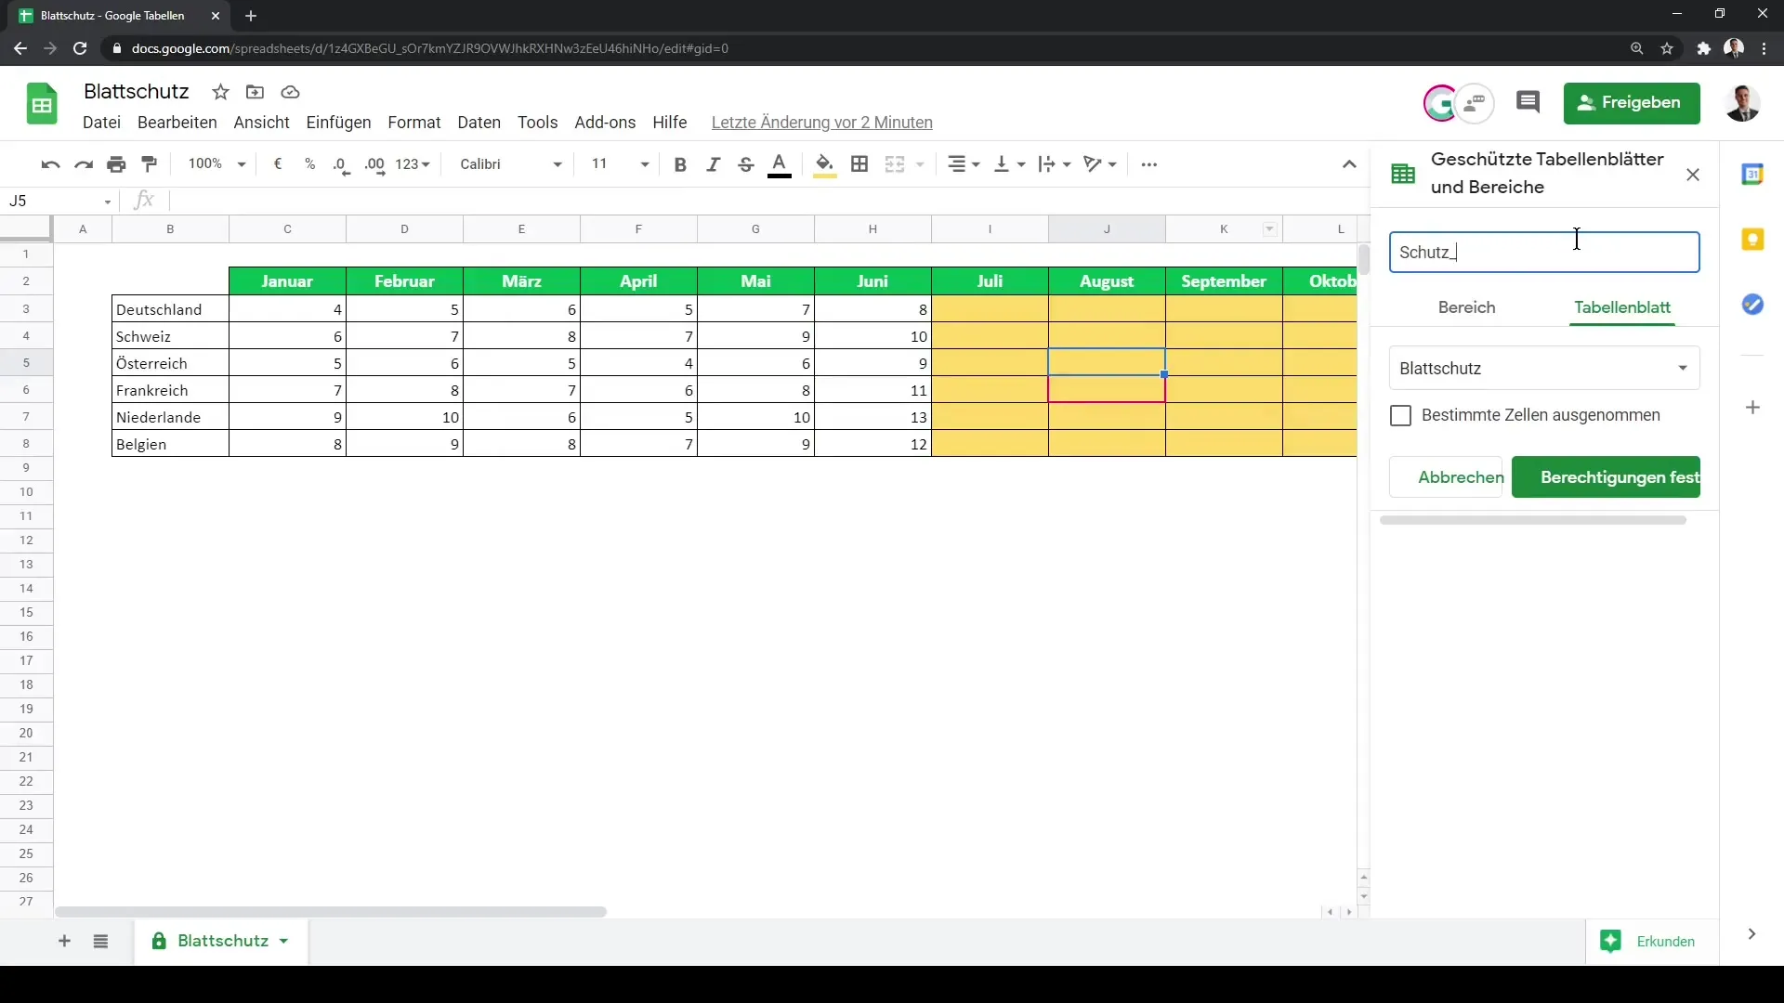Star the Blattschutz document
This screenshot has width=1784, height=1003.
(x=220, y=92)
